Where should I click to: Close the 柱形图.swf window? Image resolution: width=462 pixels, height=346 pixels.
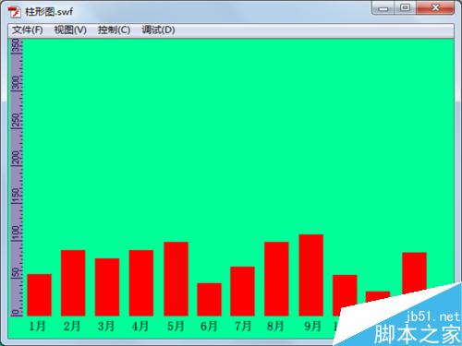point(435,8)
